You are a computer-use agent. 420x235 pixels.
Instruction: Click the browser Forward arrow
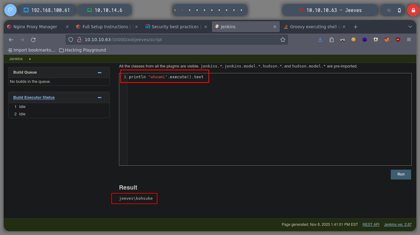22,40
